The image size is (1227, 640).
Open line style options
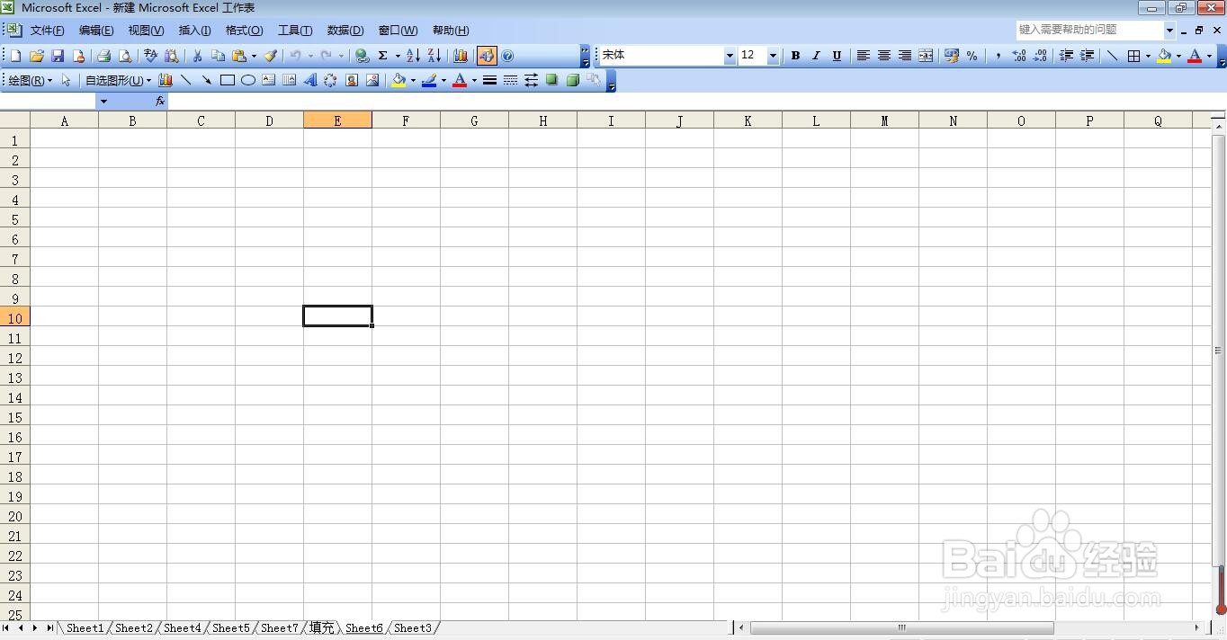click(x=489, y=80)
